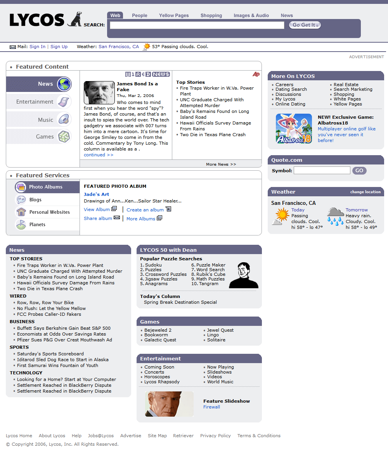This screenshot has width=388, height=450.
Task: Click the main search input field
Action: (x=197, y=25)
